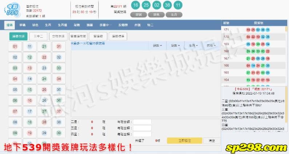Switch to 台號 tab in blue navigation bar
The height and width of the screenshot is (154, 289).
click(137, 25)
